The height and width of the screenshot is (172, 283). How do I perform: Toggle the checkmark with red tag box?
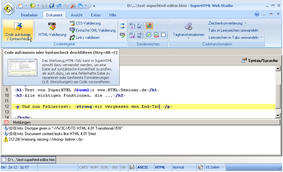(156, 35)
